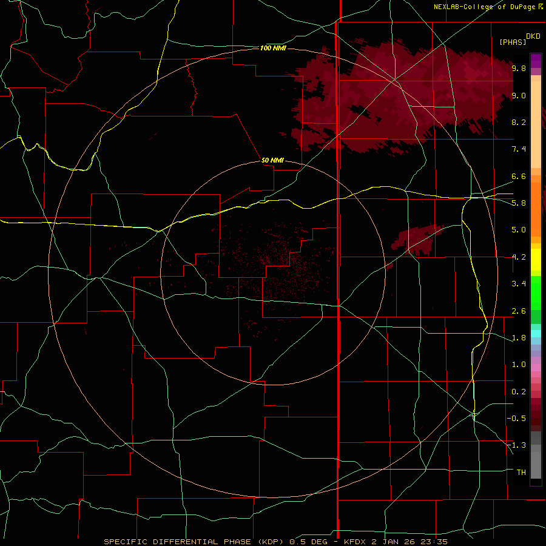Select the 9.0 scale value

tap(519, 95)
